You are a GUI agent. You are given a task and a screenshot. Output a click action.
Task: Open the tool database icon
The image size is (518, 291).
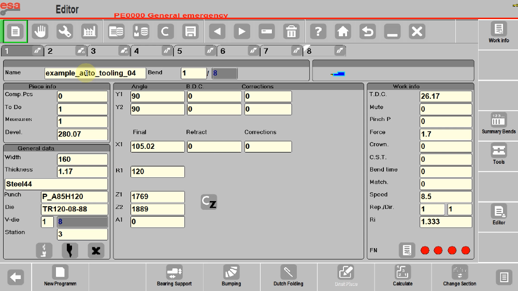[141, 32]
